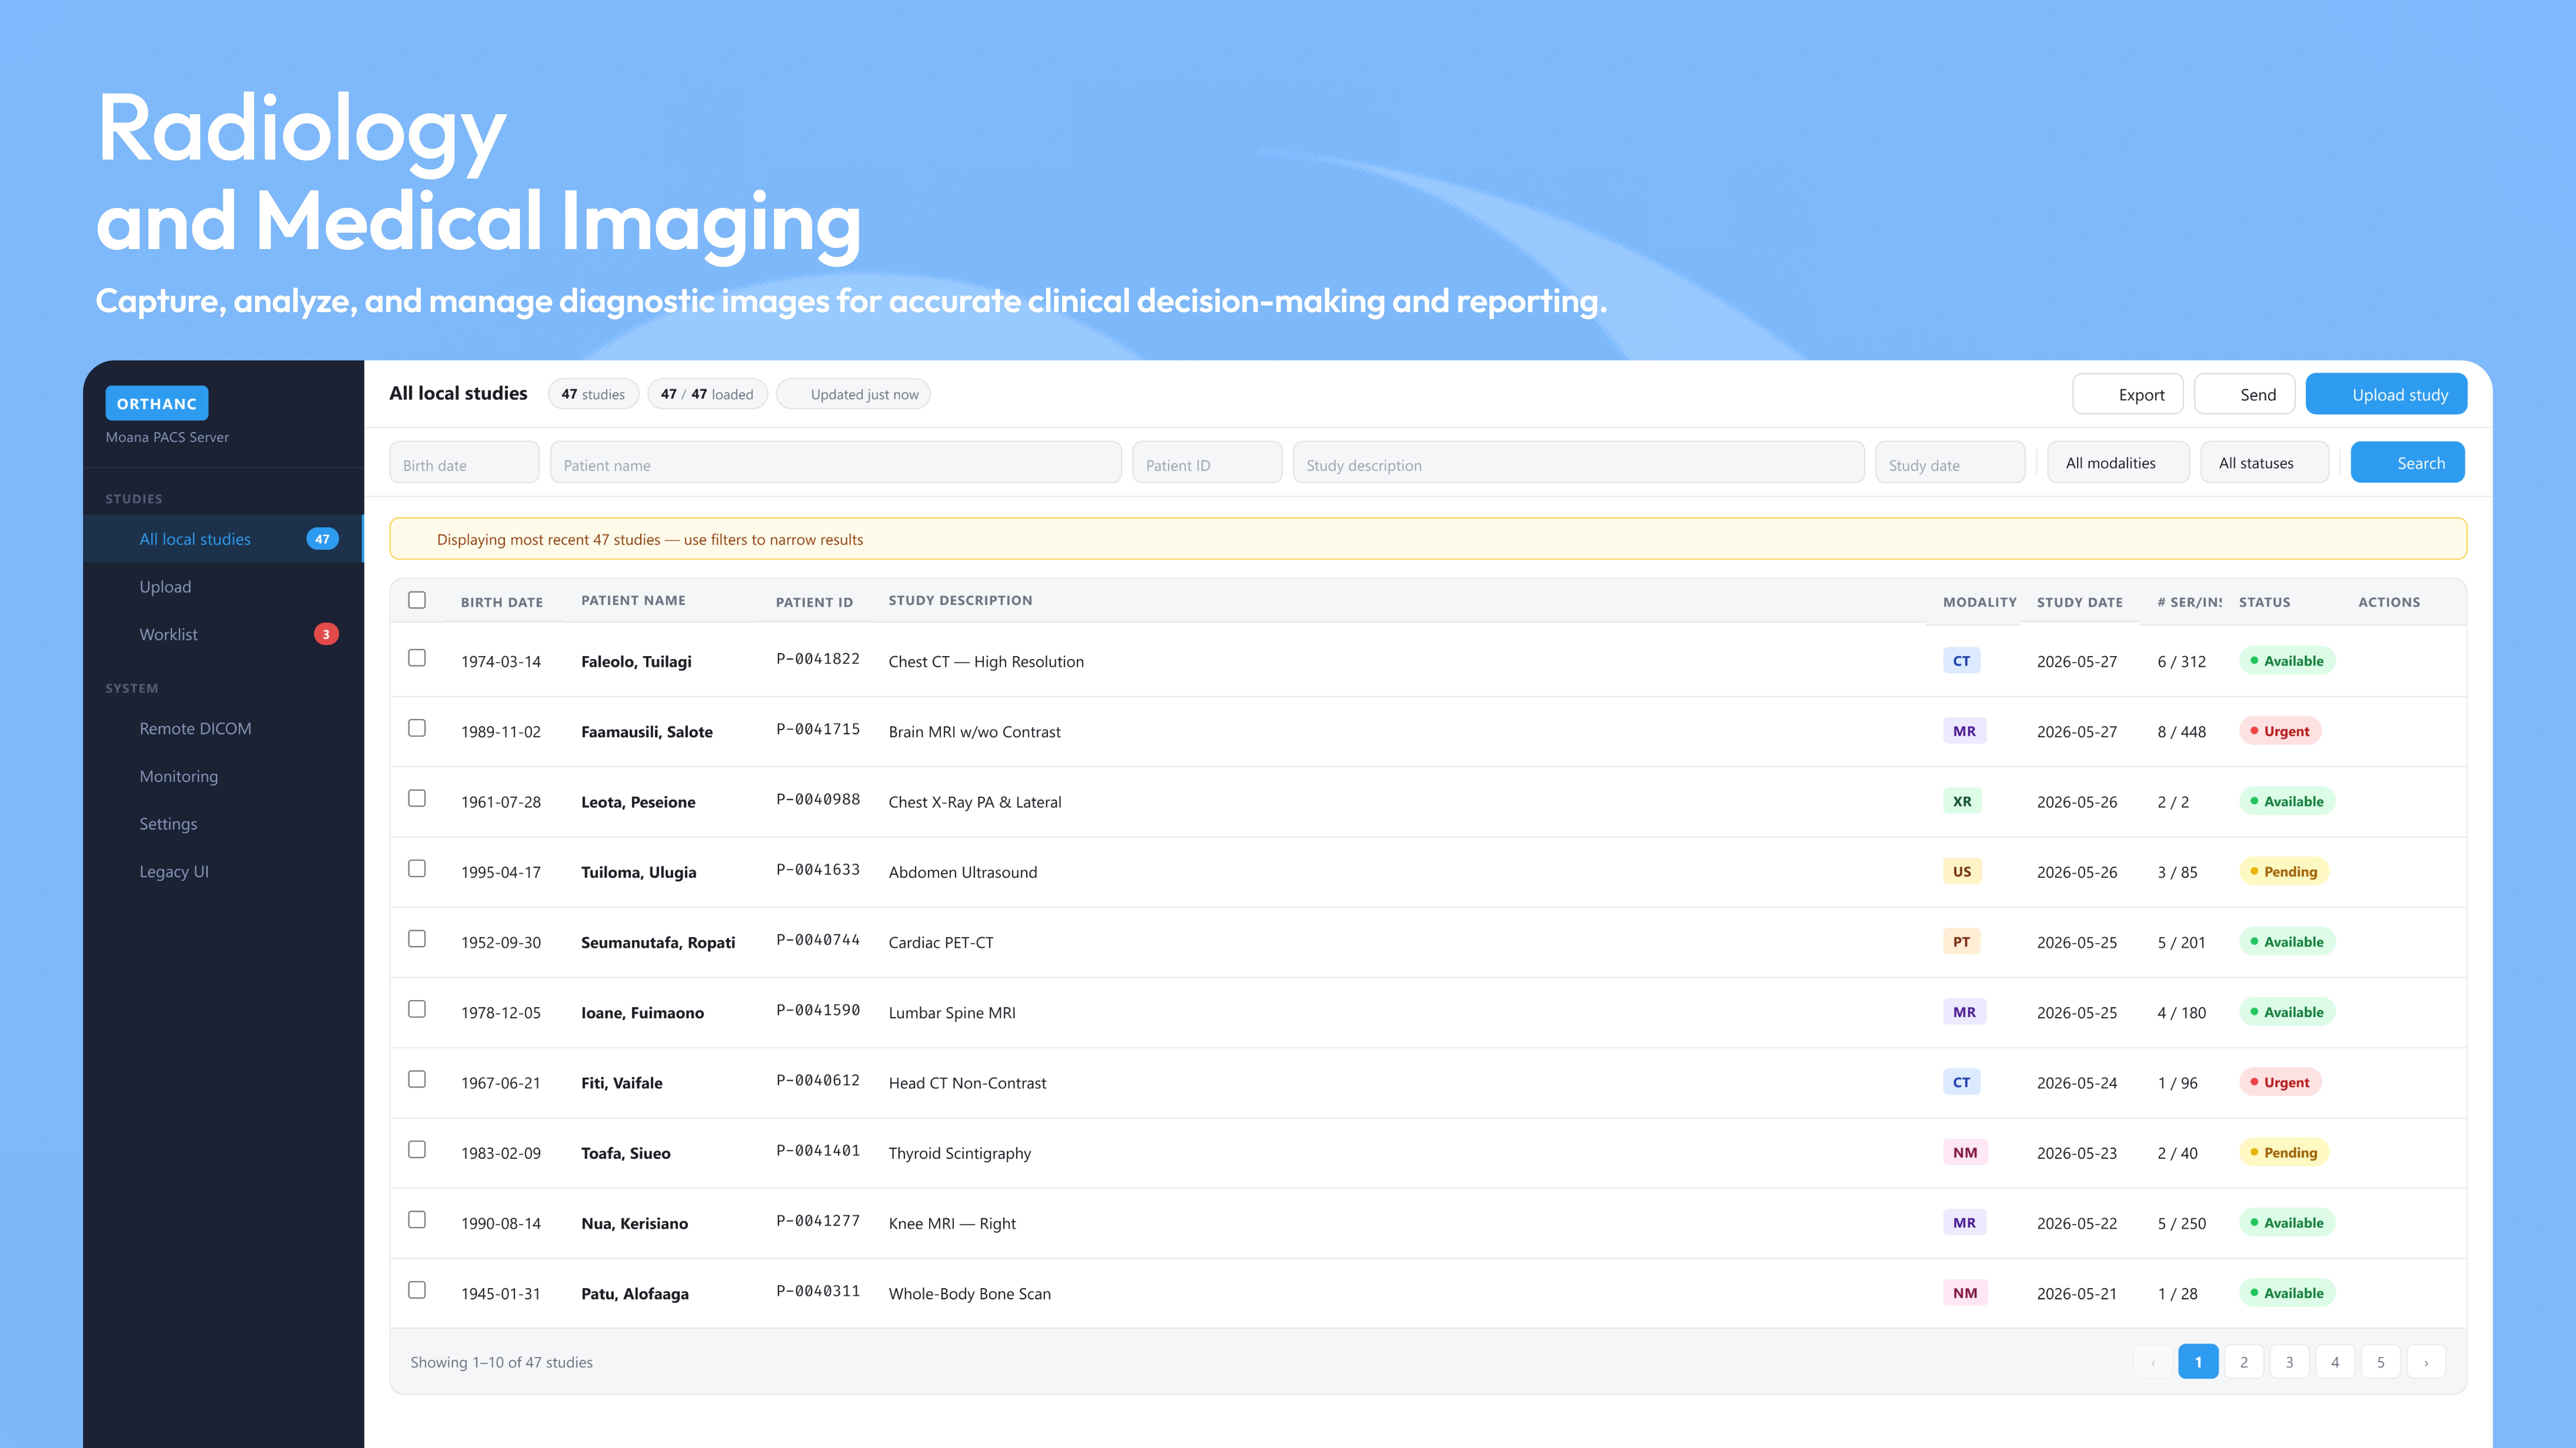Screen dimensions: 2576x1448
Task: Focus the Study date filter field
Action: click(1950, 463)
